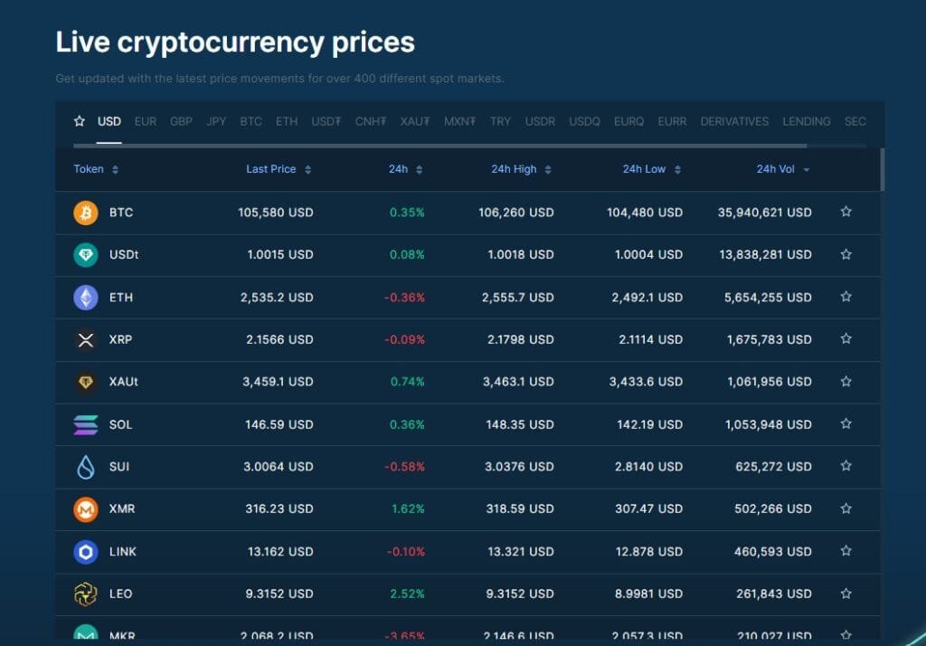The width and height of the screenshot is (926, 646).
Task: Favorite ETH with its star
Action: (x=846, y=296)
